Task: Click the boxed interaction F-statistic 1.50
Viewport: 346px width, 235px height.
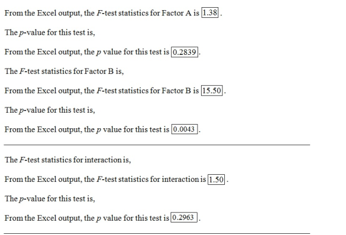Action: pyautogui.click(x=216, y=179)
